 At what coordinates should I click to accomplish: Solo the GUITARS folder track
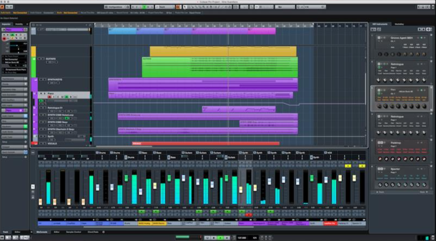(43, 59)
